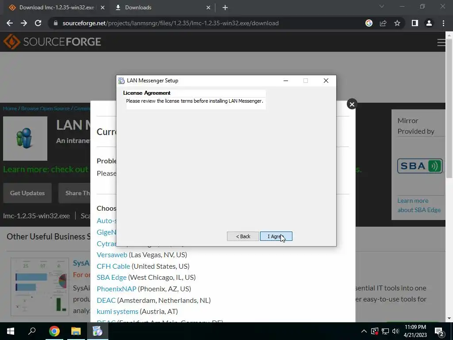Close the Download lmc-1.2.35-win32.exe tab
453x340 pixels.
103,8
